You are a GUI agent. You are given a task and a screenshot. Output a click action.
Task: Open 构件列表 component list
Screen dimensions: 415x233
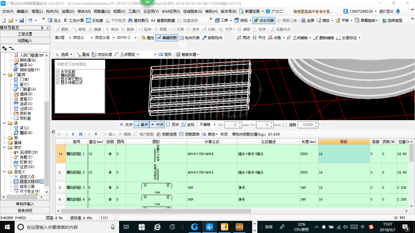tap(189, 38)
